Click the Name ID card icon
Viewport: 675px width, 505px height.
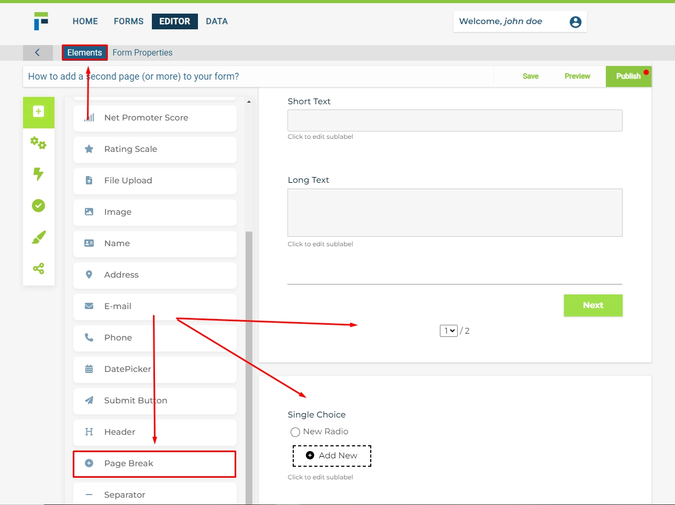pyautogui.click(x=89, y=243)
